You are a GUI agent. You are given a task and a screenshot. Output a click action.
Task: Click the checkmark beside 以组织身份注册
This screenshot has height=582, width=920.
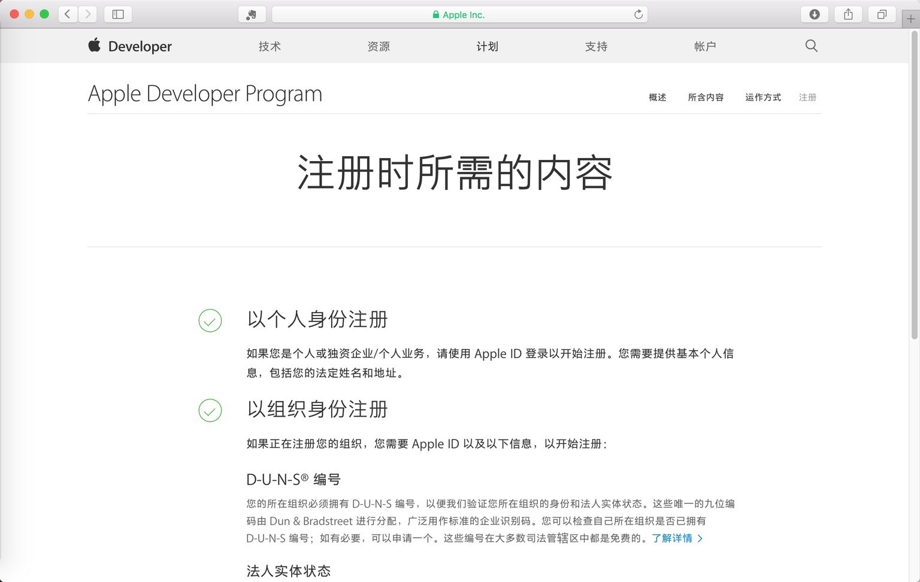[210, 410]
